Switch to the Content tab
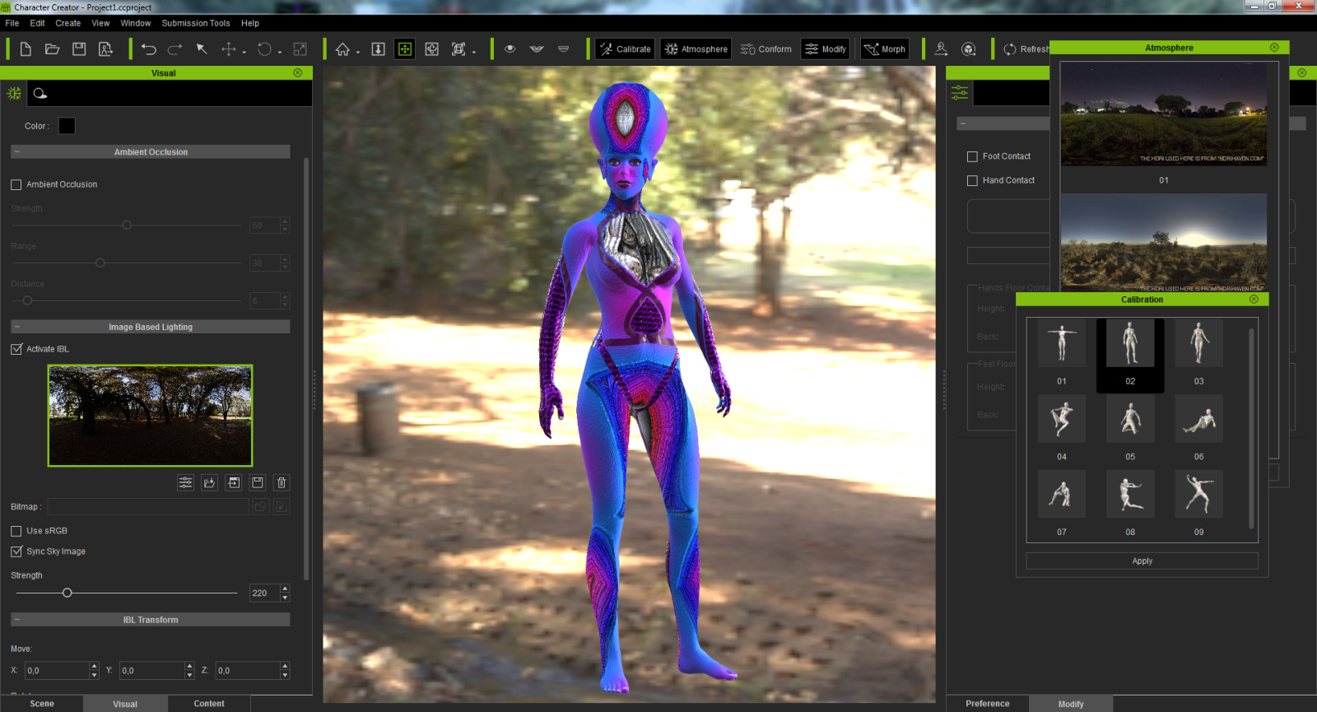The width and height of the screenshot is (1317, 712). [x=209, y=704]
